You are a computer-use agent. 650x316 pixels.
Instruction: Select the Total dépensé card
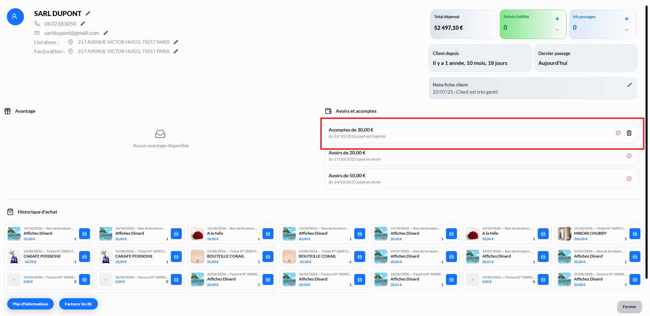463,24
